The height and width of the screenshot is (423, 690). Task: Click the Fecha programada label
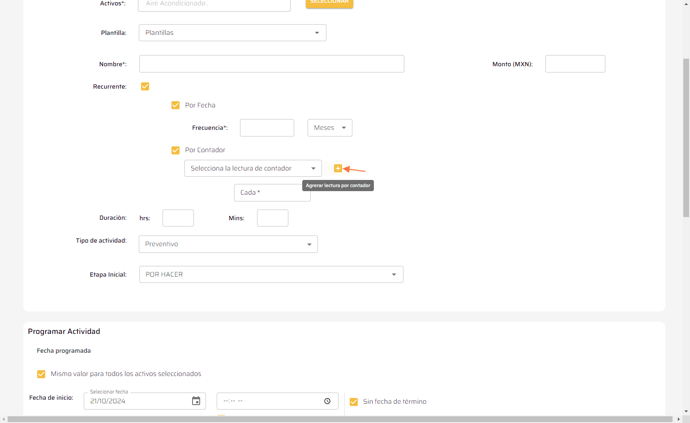click(64, 350)
